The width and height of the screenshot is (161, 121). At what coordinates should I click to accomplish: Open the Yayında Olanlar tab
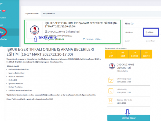[32, 14]
